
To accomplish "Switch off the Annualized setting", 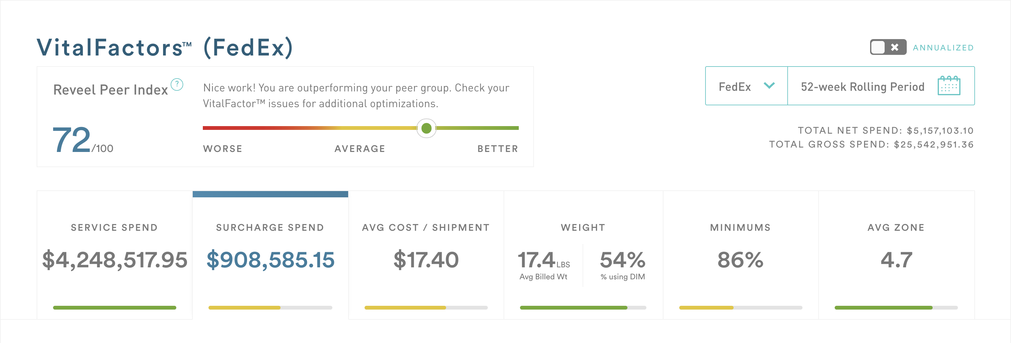I will 888,47.
